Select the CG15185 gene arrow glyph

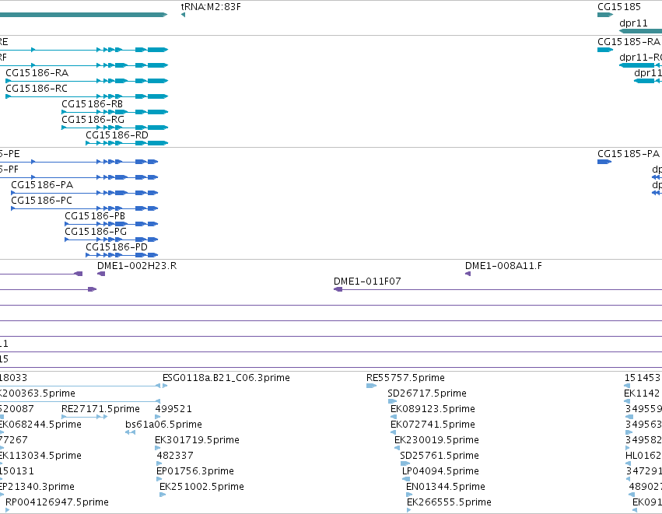[x=605, y=15]
